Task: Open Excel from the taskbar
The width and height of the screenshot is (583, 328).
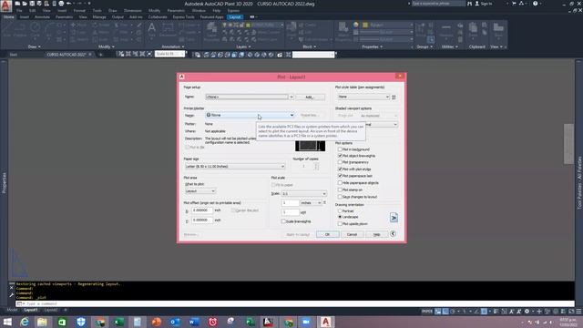Action: [x=118, y=322]
